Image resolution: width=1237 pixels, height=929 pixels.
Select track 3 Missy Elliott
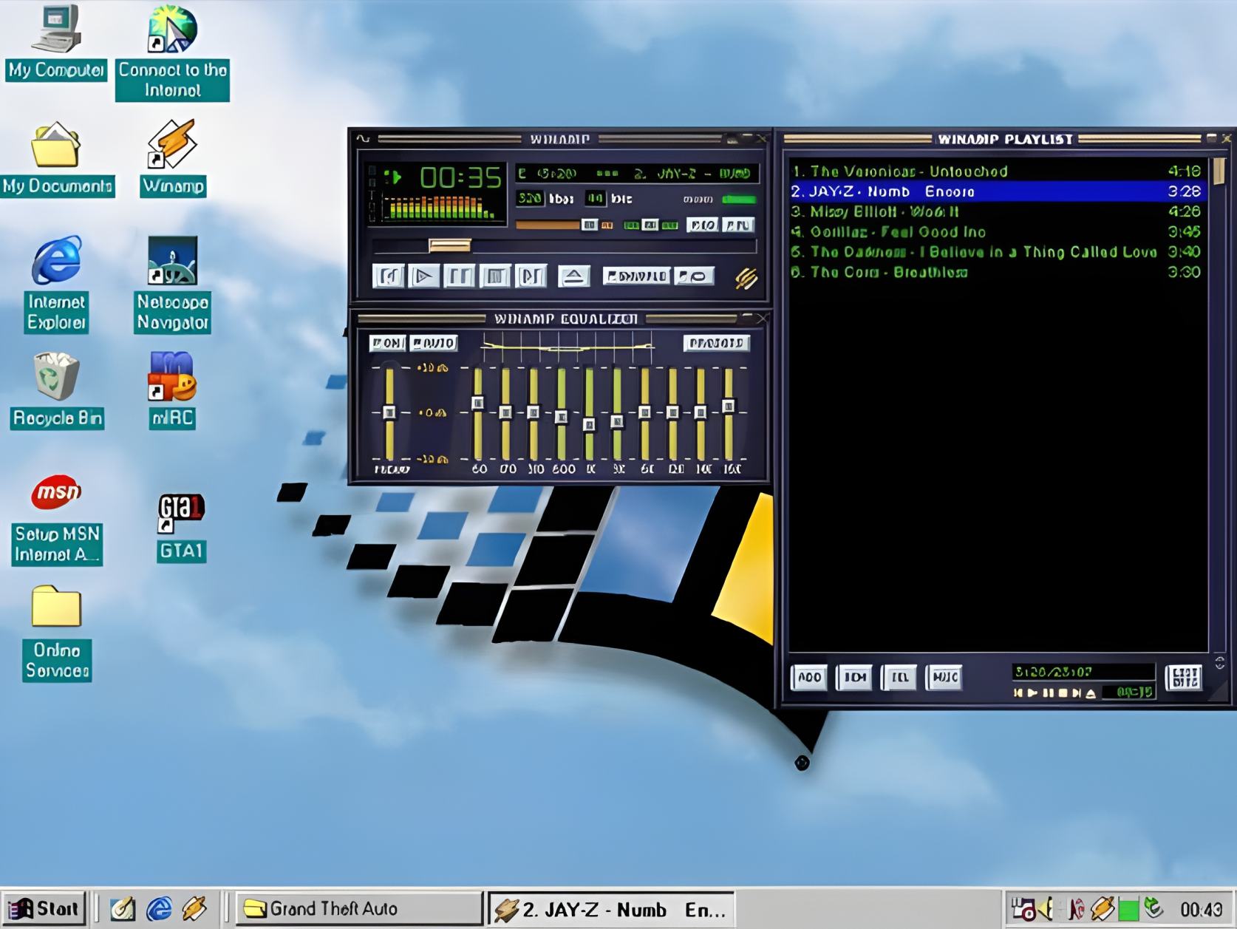pyautogui.click(x=995, y=211)
